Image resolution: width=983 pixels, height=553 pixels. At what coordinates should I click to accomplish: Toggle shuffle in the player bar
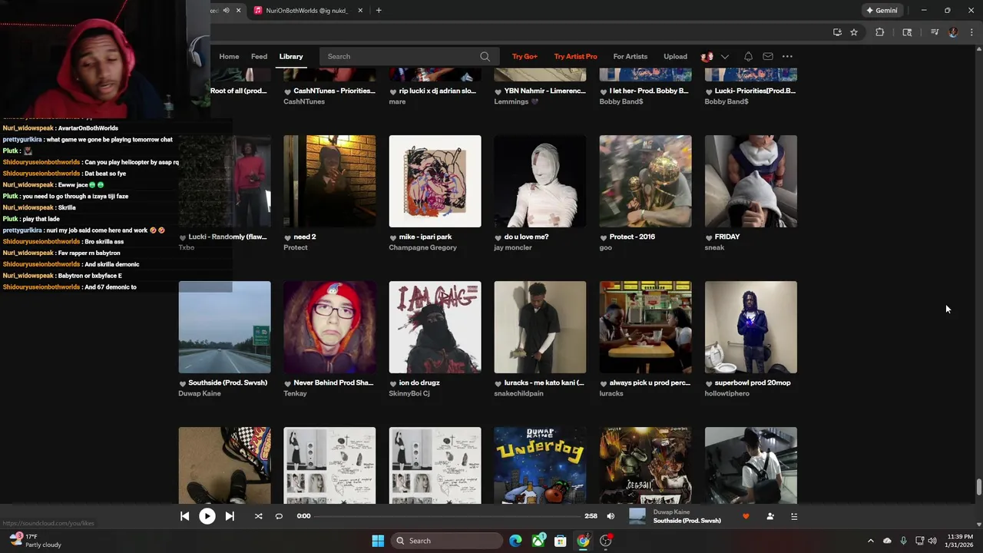click(258, 516)
